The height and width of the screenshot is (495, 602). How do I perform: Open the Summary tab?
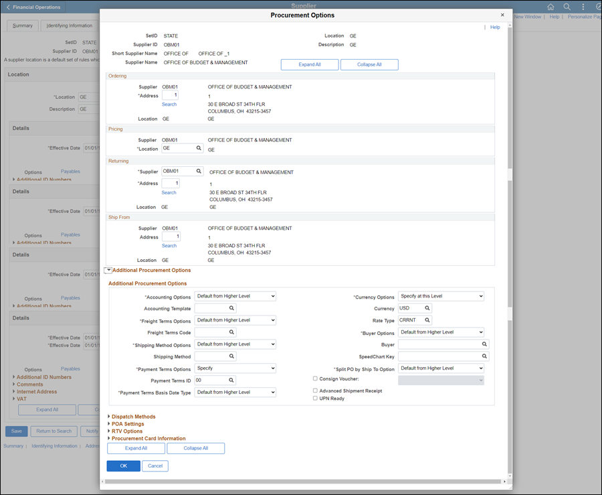point(22,26)
